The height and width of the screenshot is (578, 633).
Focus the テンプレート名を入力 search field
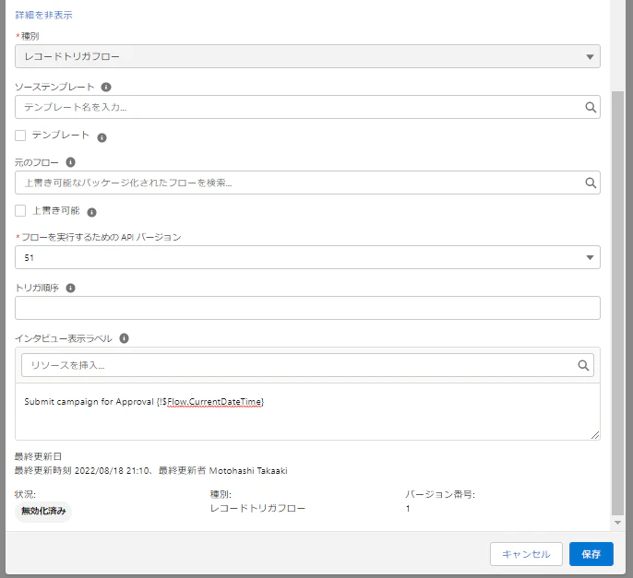[x=307, y=107]
